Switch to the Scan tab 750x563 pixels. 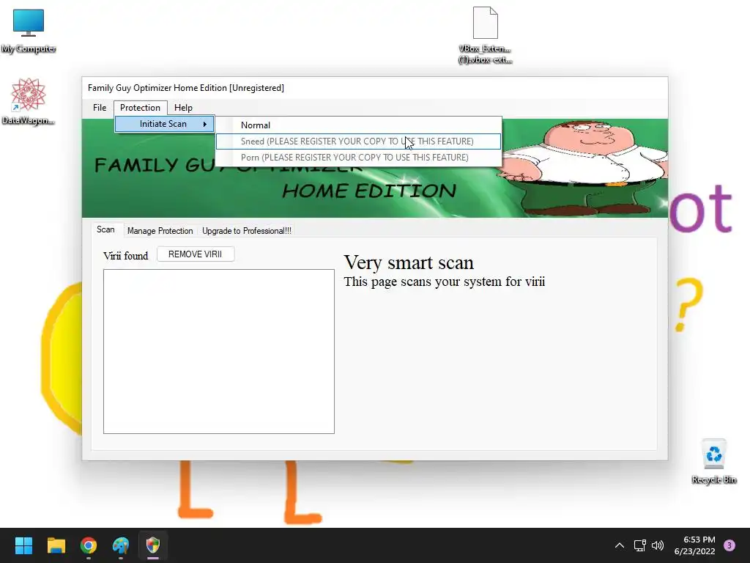pyautogui.click(x=105, y=229)
